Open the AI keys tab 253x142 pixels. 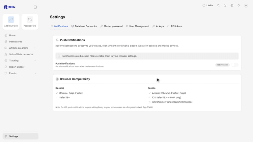coord(158,26)
